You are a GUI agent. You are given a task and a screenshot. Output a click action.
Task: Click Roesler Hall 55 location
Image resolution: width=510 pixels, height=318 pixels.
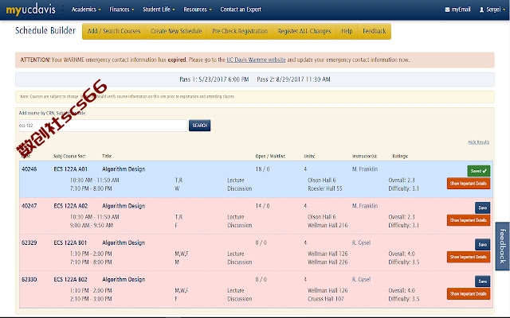click(325, 188)
